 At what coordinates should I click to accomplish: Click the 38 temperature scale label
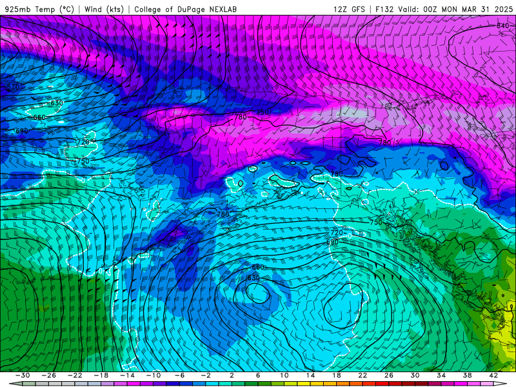[467, 375]
